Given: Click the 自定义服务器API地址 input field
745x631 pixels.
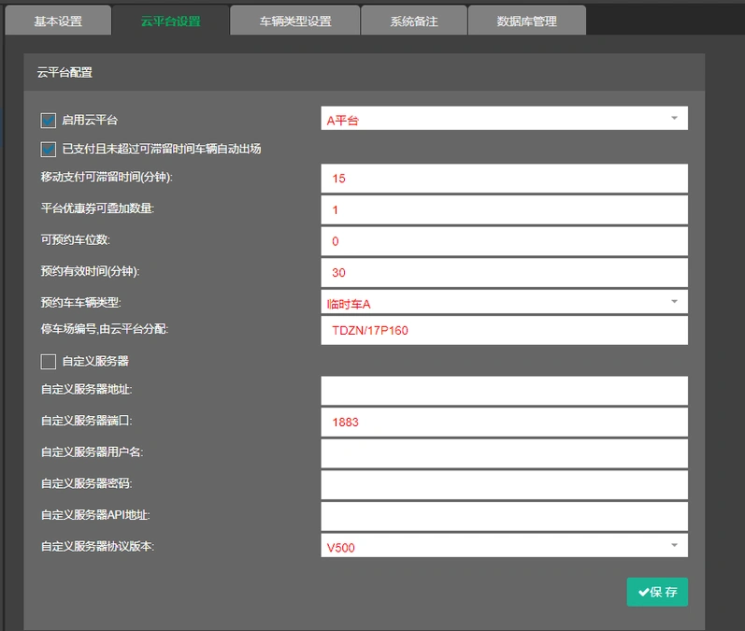Looking at the screenshot, I should [x=504, y=516].
